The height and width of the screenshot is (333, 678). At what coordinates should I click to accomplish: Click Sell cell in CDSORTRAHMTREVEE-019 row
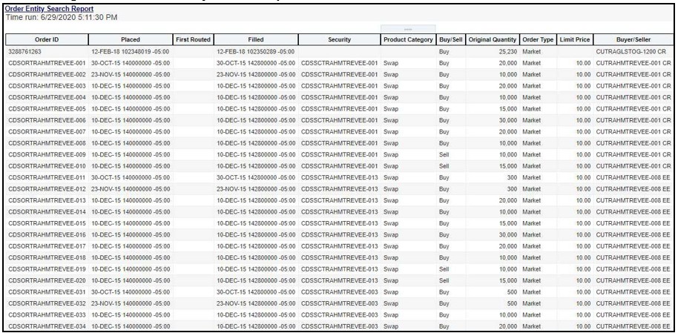444,269
